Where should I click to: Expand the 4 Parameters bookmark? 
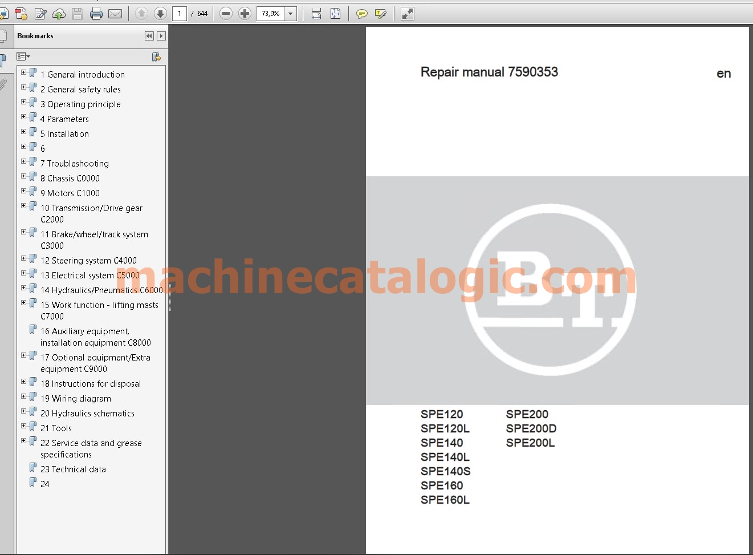24,117
